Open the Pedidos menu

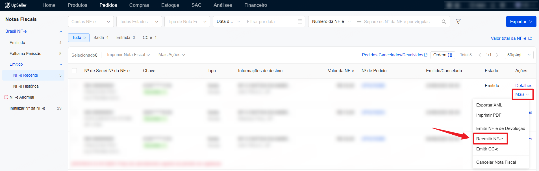tap(108, 5)
